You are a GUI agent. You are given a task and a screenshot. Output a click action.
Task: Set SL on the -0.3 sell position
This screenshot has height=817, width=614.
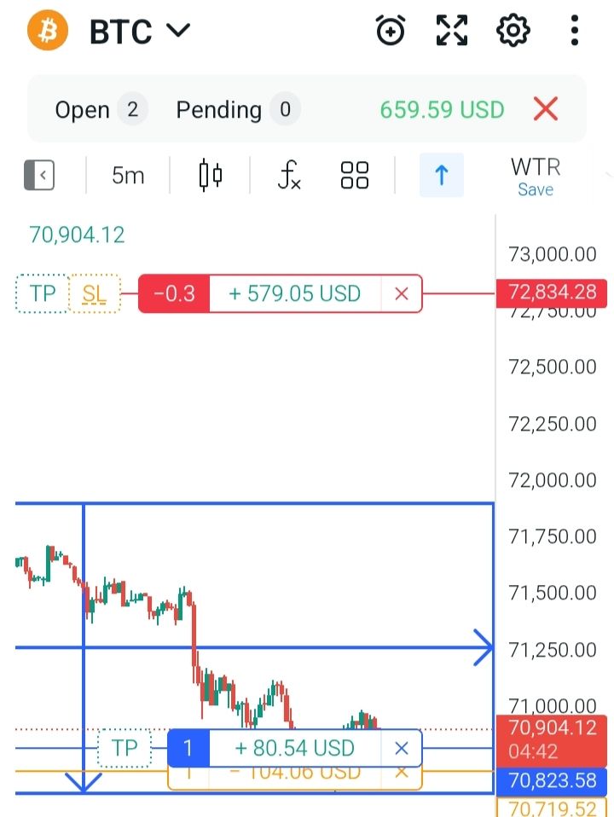point(95,293)
